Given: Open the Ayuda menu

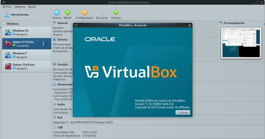Looking at the screenshot, I should click(32, 7).
